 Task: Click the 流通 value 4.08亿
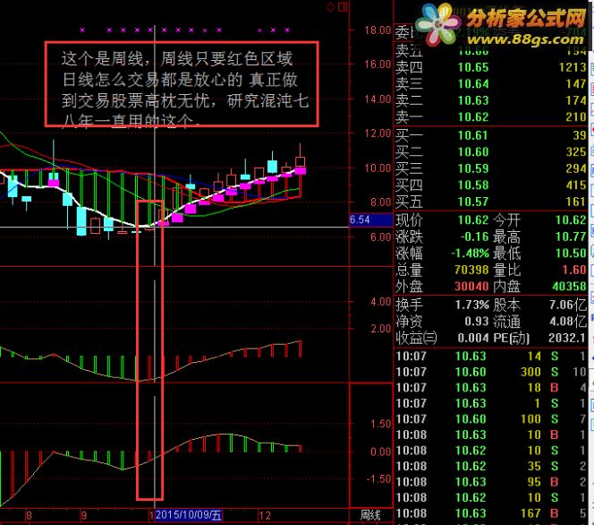pos(568,322)
